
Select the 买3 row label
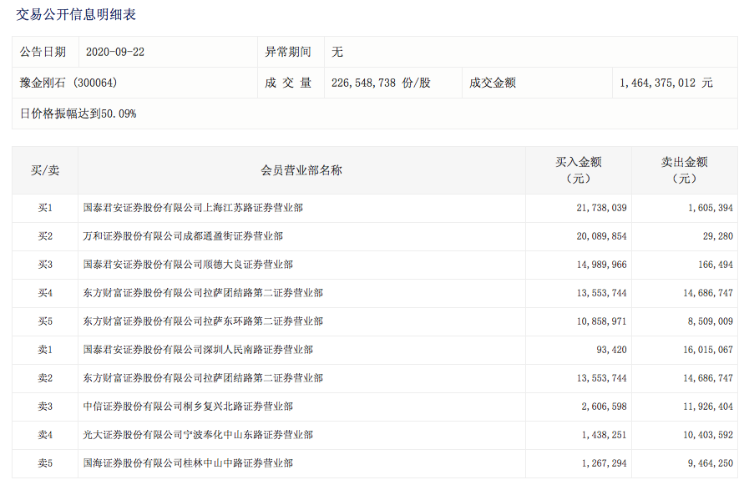point(45,265)
